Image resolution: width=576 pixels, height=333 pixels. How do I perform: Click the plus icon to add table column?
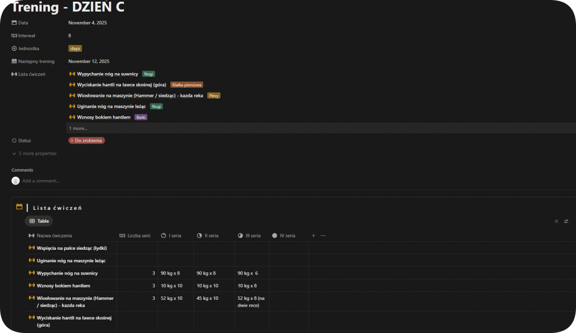point(313,236)
